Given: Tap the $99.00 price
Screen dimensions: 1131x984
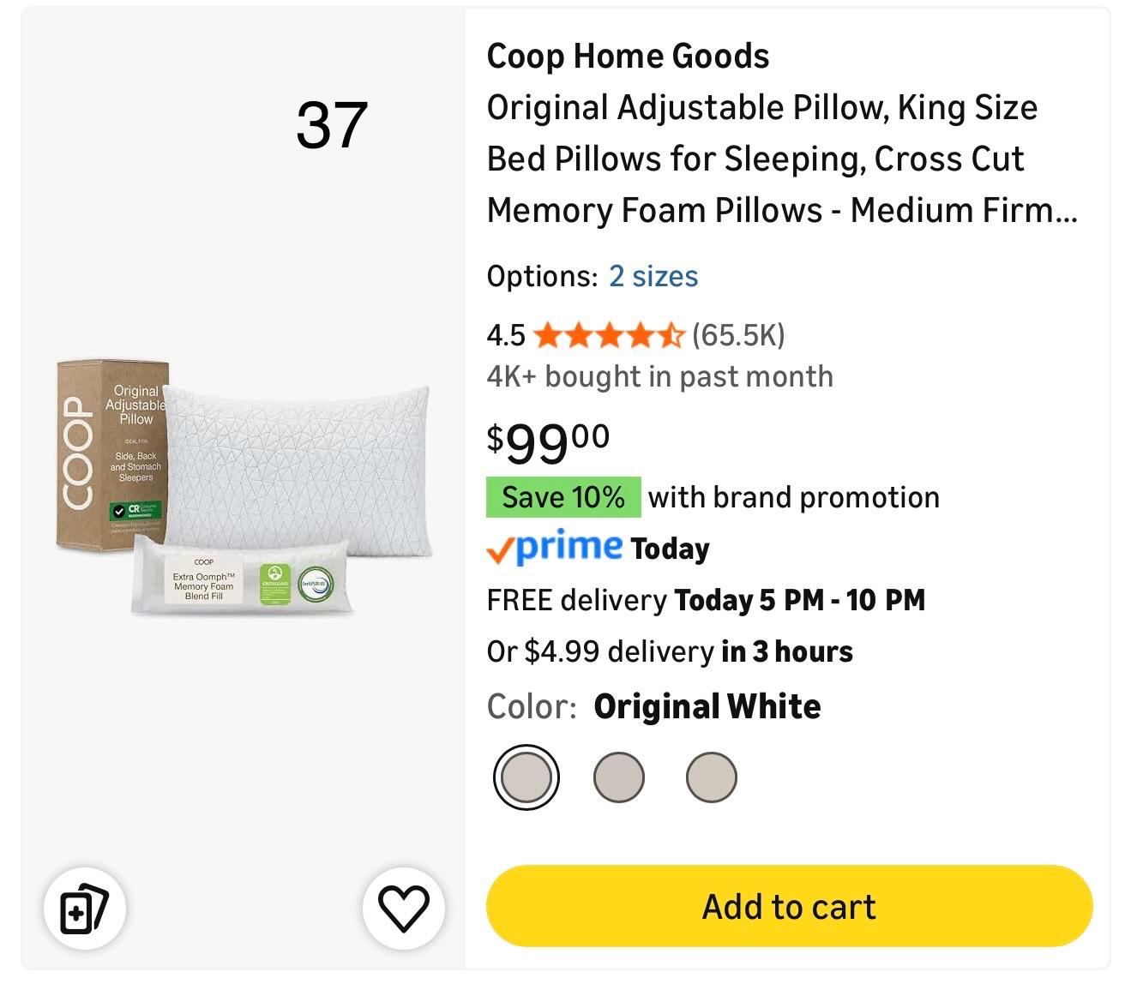Looking at the screenshot, I should pos(548,442).
